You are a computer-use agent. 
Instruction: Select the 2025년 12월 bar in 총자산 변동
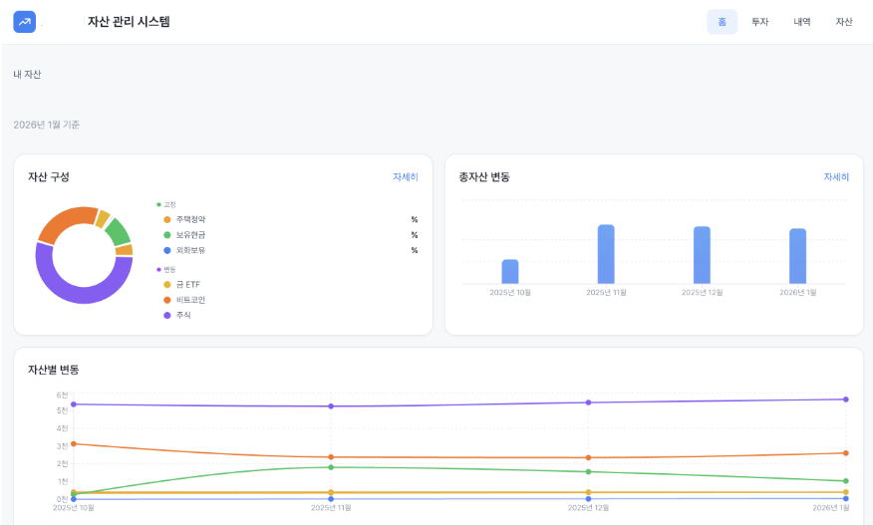click(702, 255)
